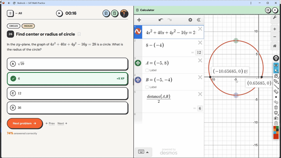Undo the last annotation stroke
The width and height of the screenshot is (281, 158).
pos(276,102)
